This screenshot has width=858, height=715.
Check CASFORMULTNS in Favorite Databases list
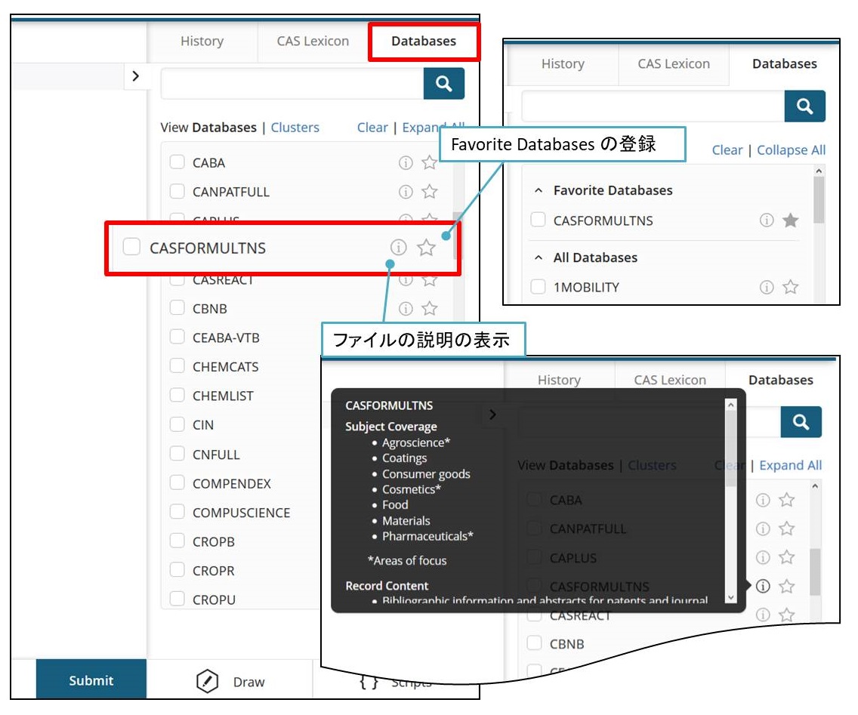(x=539, y=220)
